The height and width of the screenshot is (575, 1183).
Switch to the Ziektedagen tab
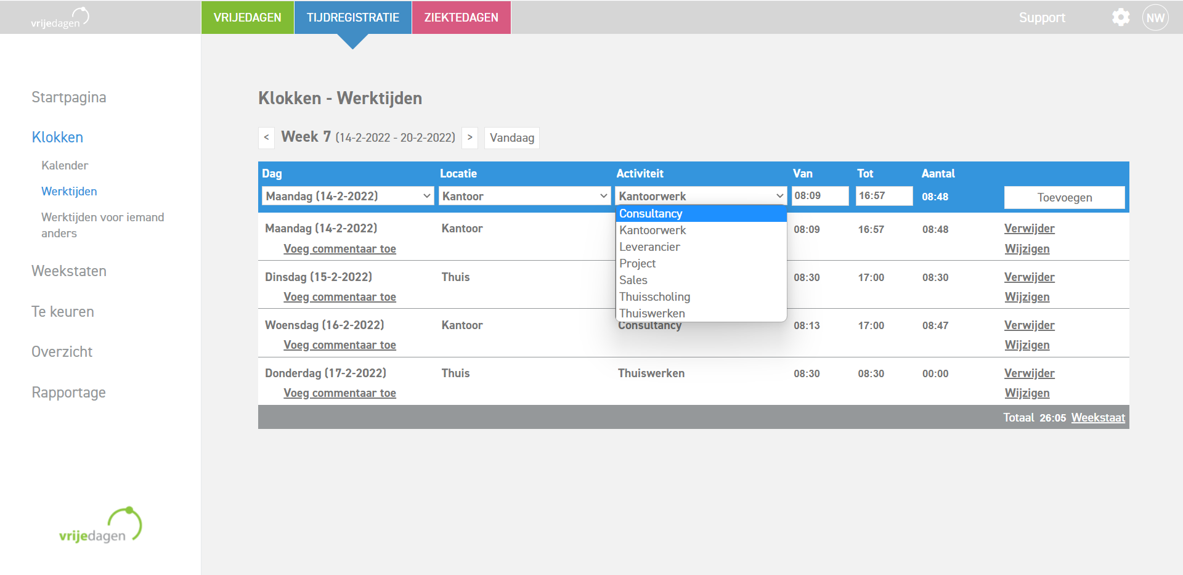(461, 17)
